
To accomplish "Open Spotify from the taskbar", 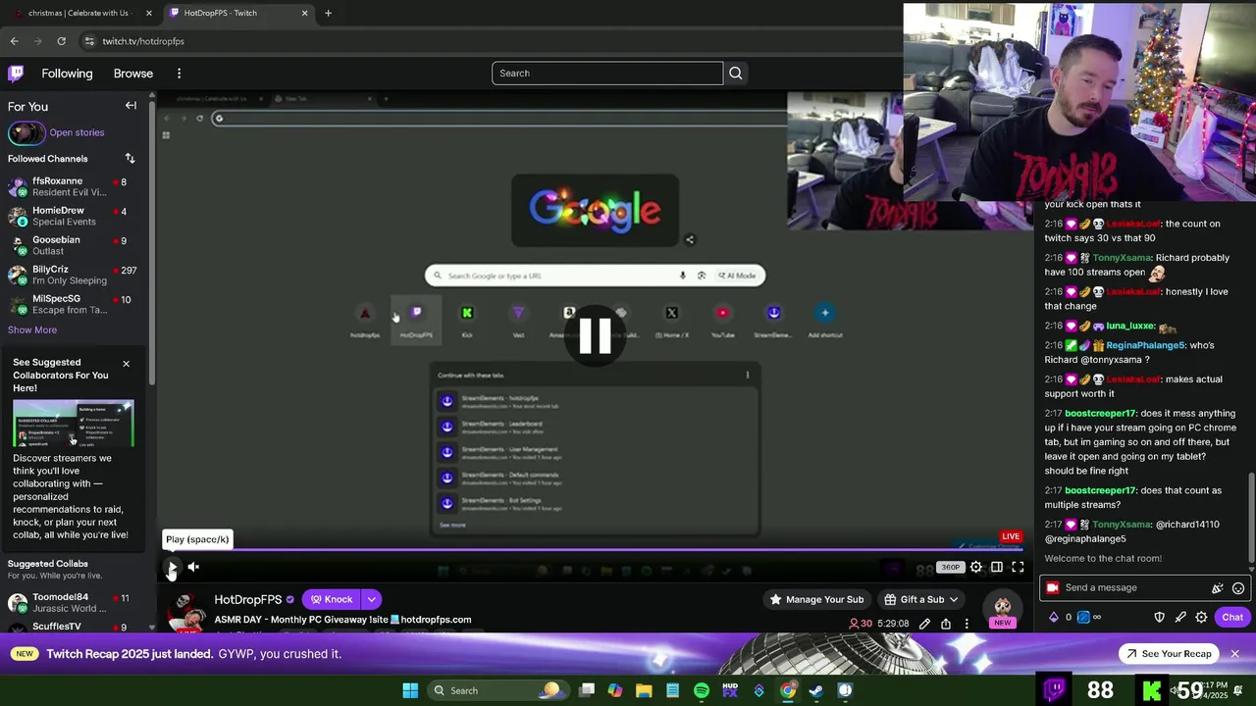I will [701, 690].
